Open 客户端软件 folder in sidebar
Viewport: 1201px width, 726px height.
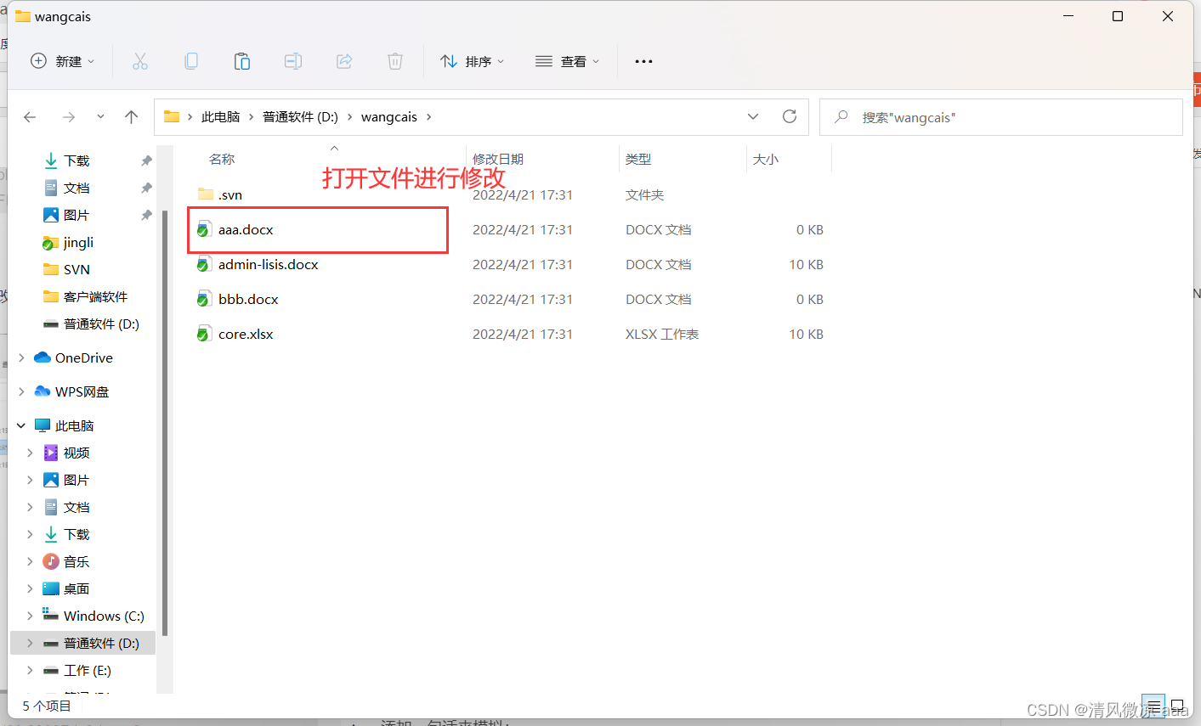(x=95, y=296)
